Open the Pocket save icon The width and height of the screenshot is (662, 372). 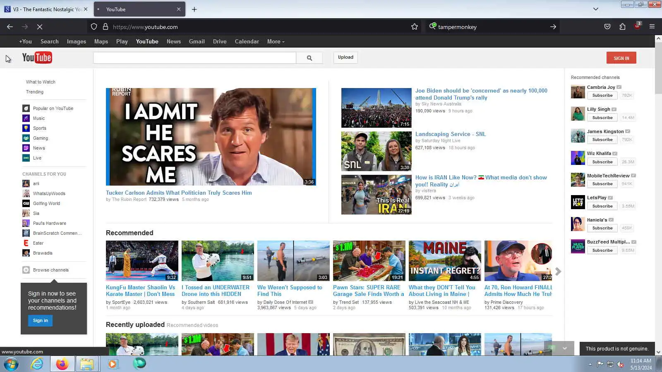click(x=607, y=27)
